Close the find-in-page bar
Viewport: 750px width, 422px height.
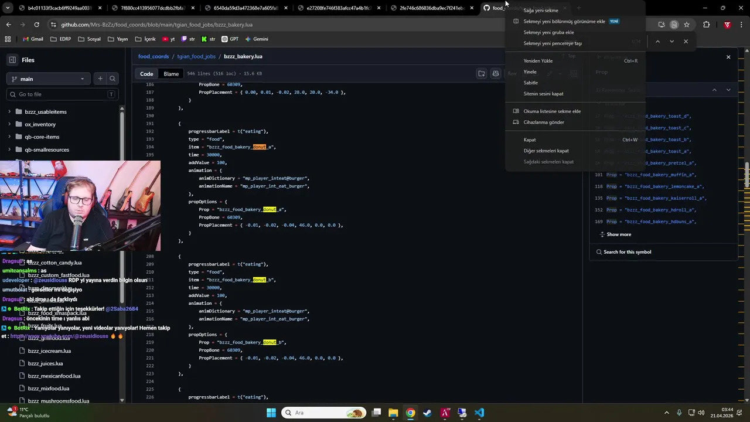point(686,42)
